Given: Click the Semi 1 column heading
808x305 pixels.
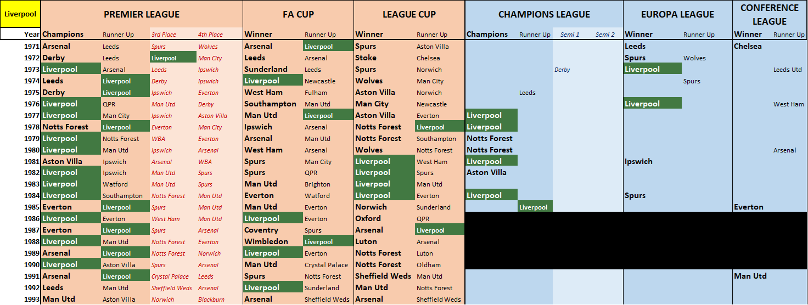Looking at the screenshot, I should [x=570, y=35].
